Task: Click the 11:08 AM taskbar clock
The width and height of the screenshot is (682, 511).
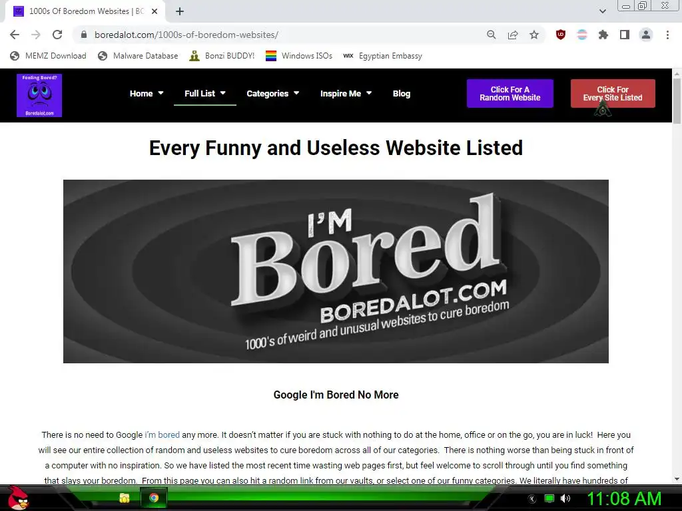Action: 624,499
